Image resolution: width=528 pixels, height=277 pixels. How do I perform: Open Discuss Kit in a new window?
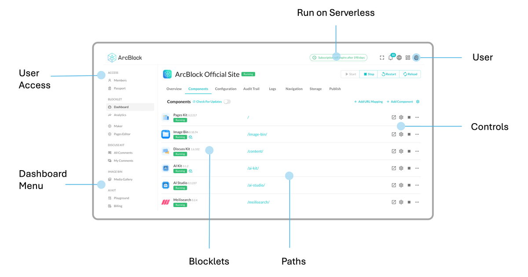click(394, 151)
